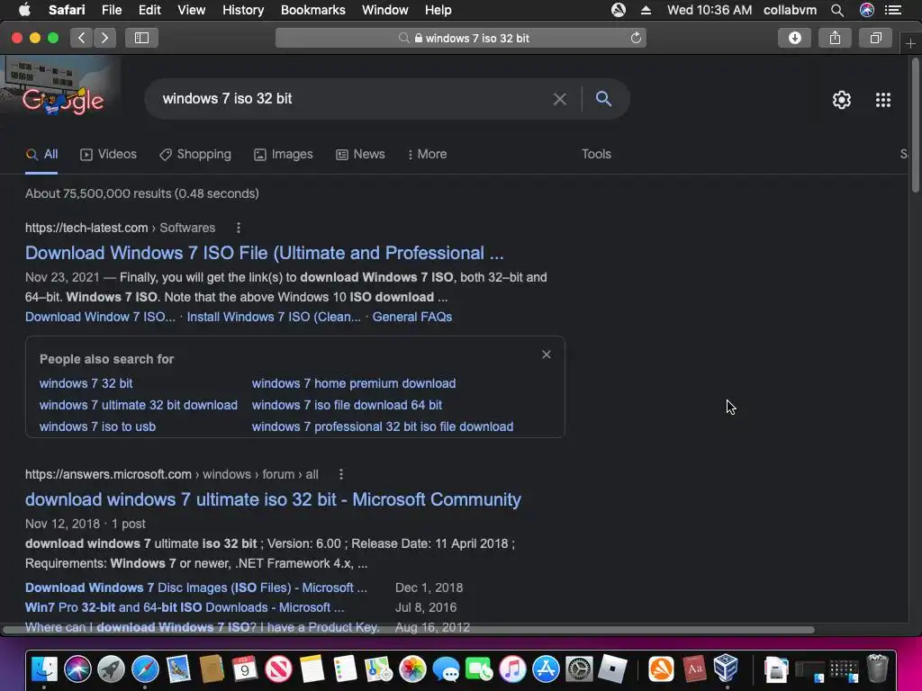Search windows 7 home premium download suggestion
This screenshot has height=691, width=922.
coord(354,383)
